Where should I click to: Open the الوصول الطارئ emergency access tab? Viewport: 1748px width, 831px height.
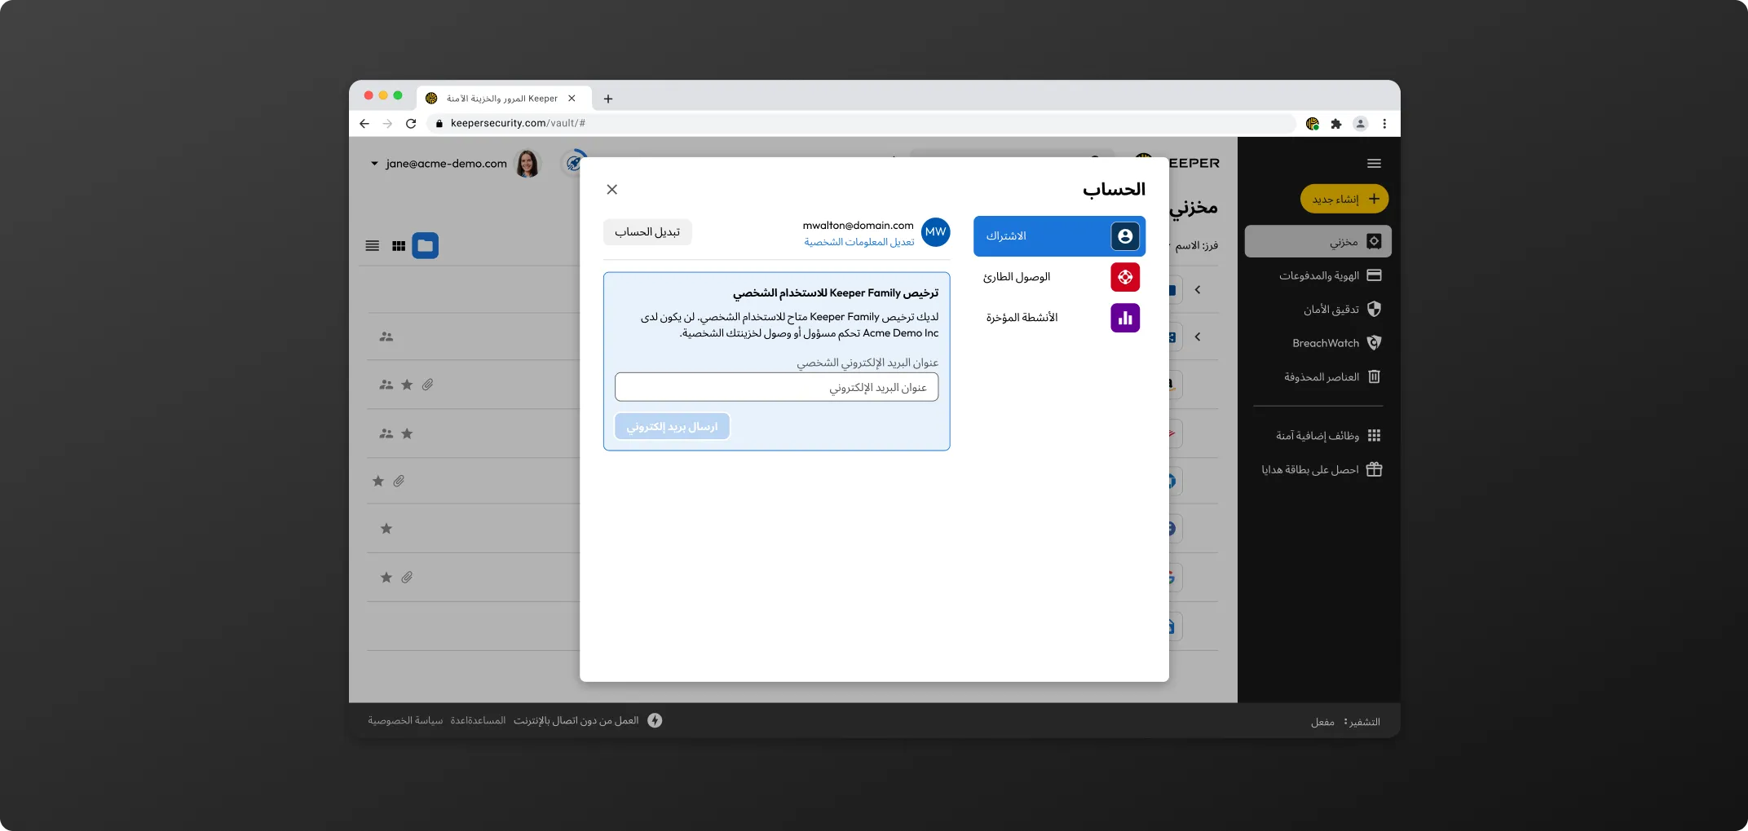[1059, 277]
